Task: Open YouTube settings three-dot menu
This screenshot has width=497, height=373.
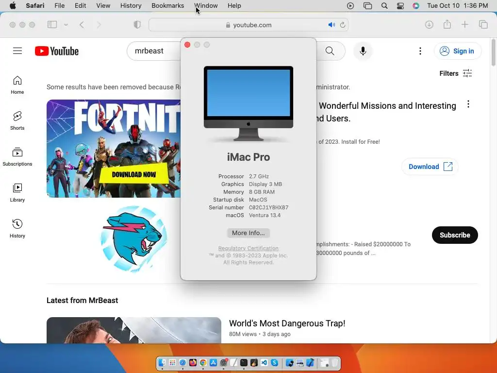Action: coord(420,51)
